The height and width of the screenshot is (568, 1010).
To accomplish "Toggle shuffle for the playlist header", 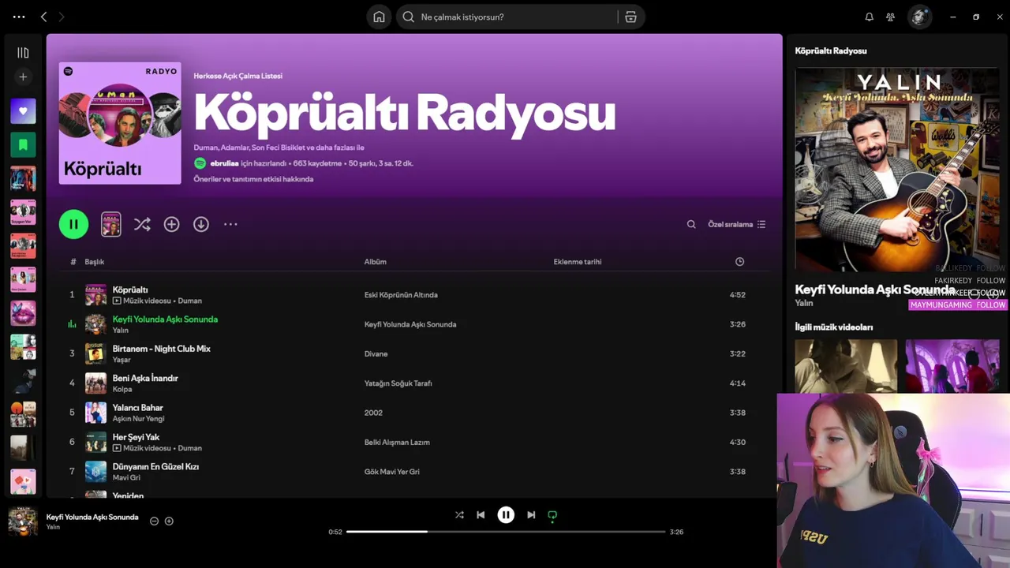I will 142,224.
